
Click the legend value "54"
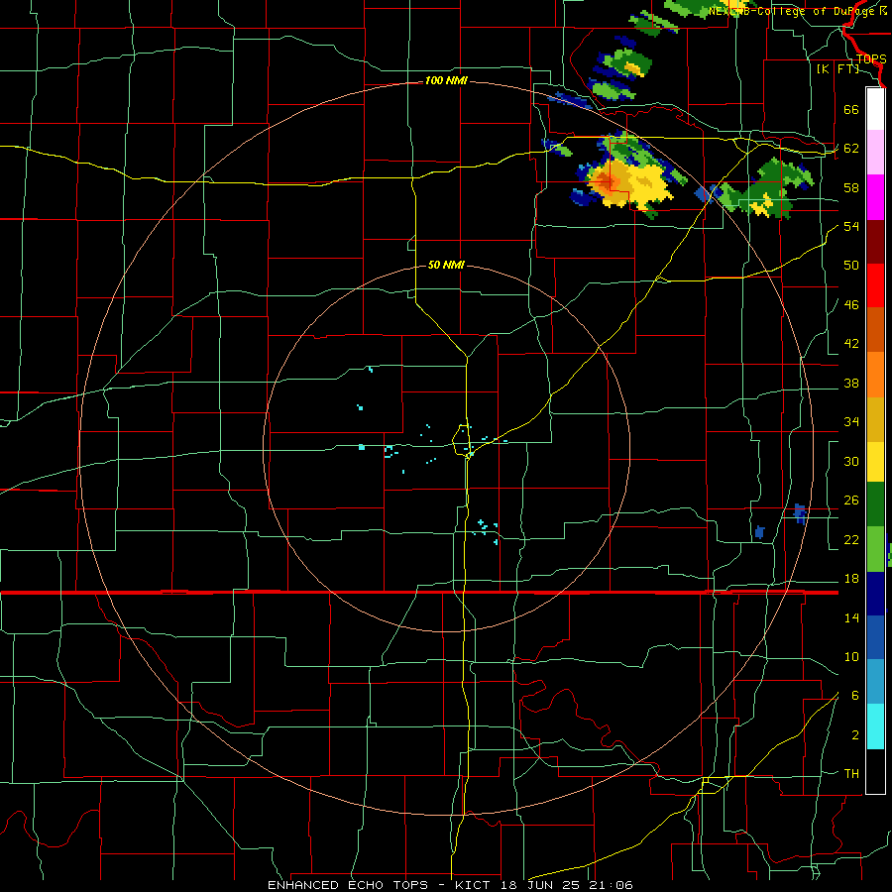pos(851,226)
